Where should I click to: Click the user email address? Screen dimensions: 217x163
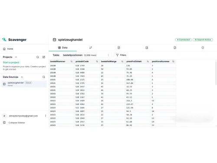pyautogui.click(x=23, y=116)
